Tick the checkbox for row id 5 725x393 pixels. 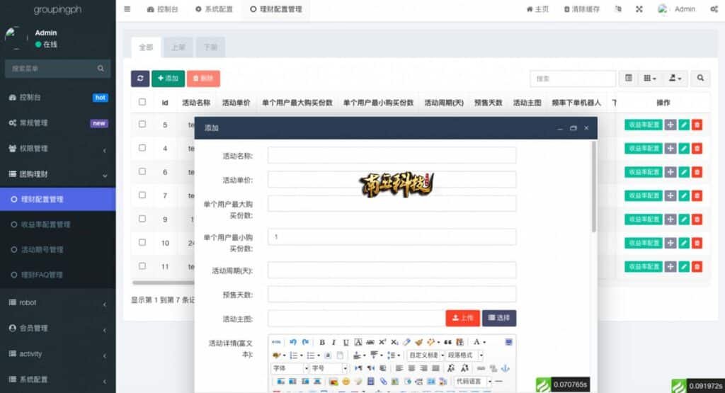142,124
